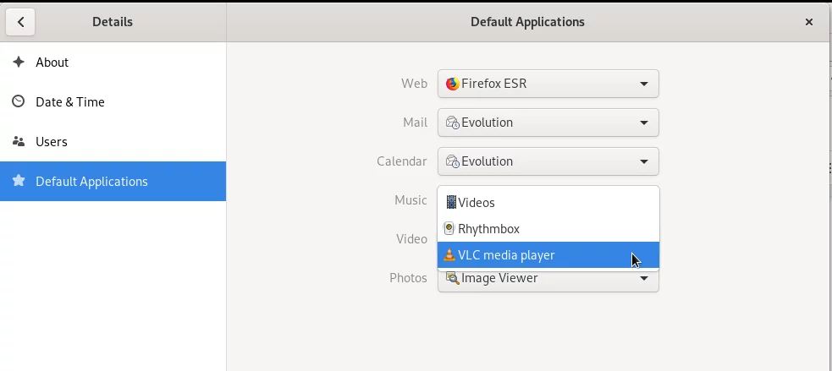832x371 pixels.
Task: Close the Default Applications window
Action: 808,22
